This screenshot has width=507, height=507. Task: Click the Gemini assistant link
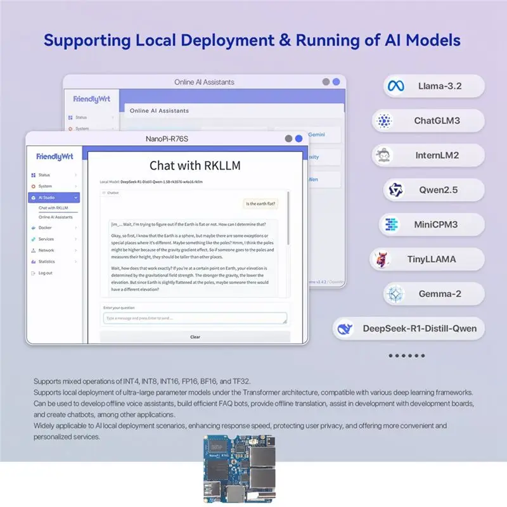tap(316, 134)
